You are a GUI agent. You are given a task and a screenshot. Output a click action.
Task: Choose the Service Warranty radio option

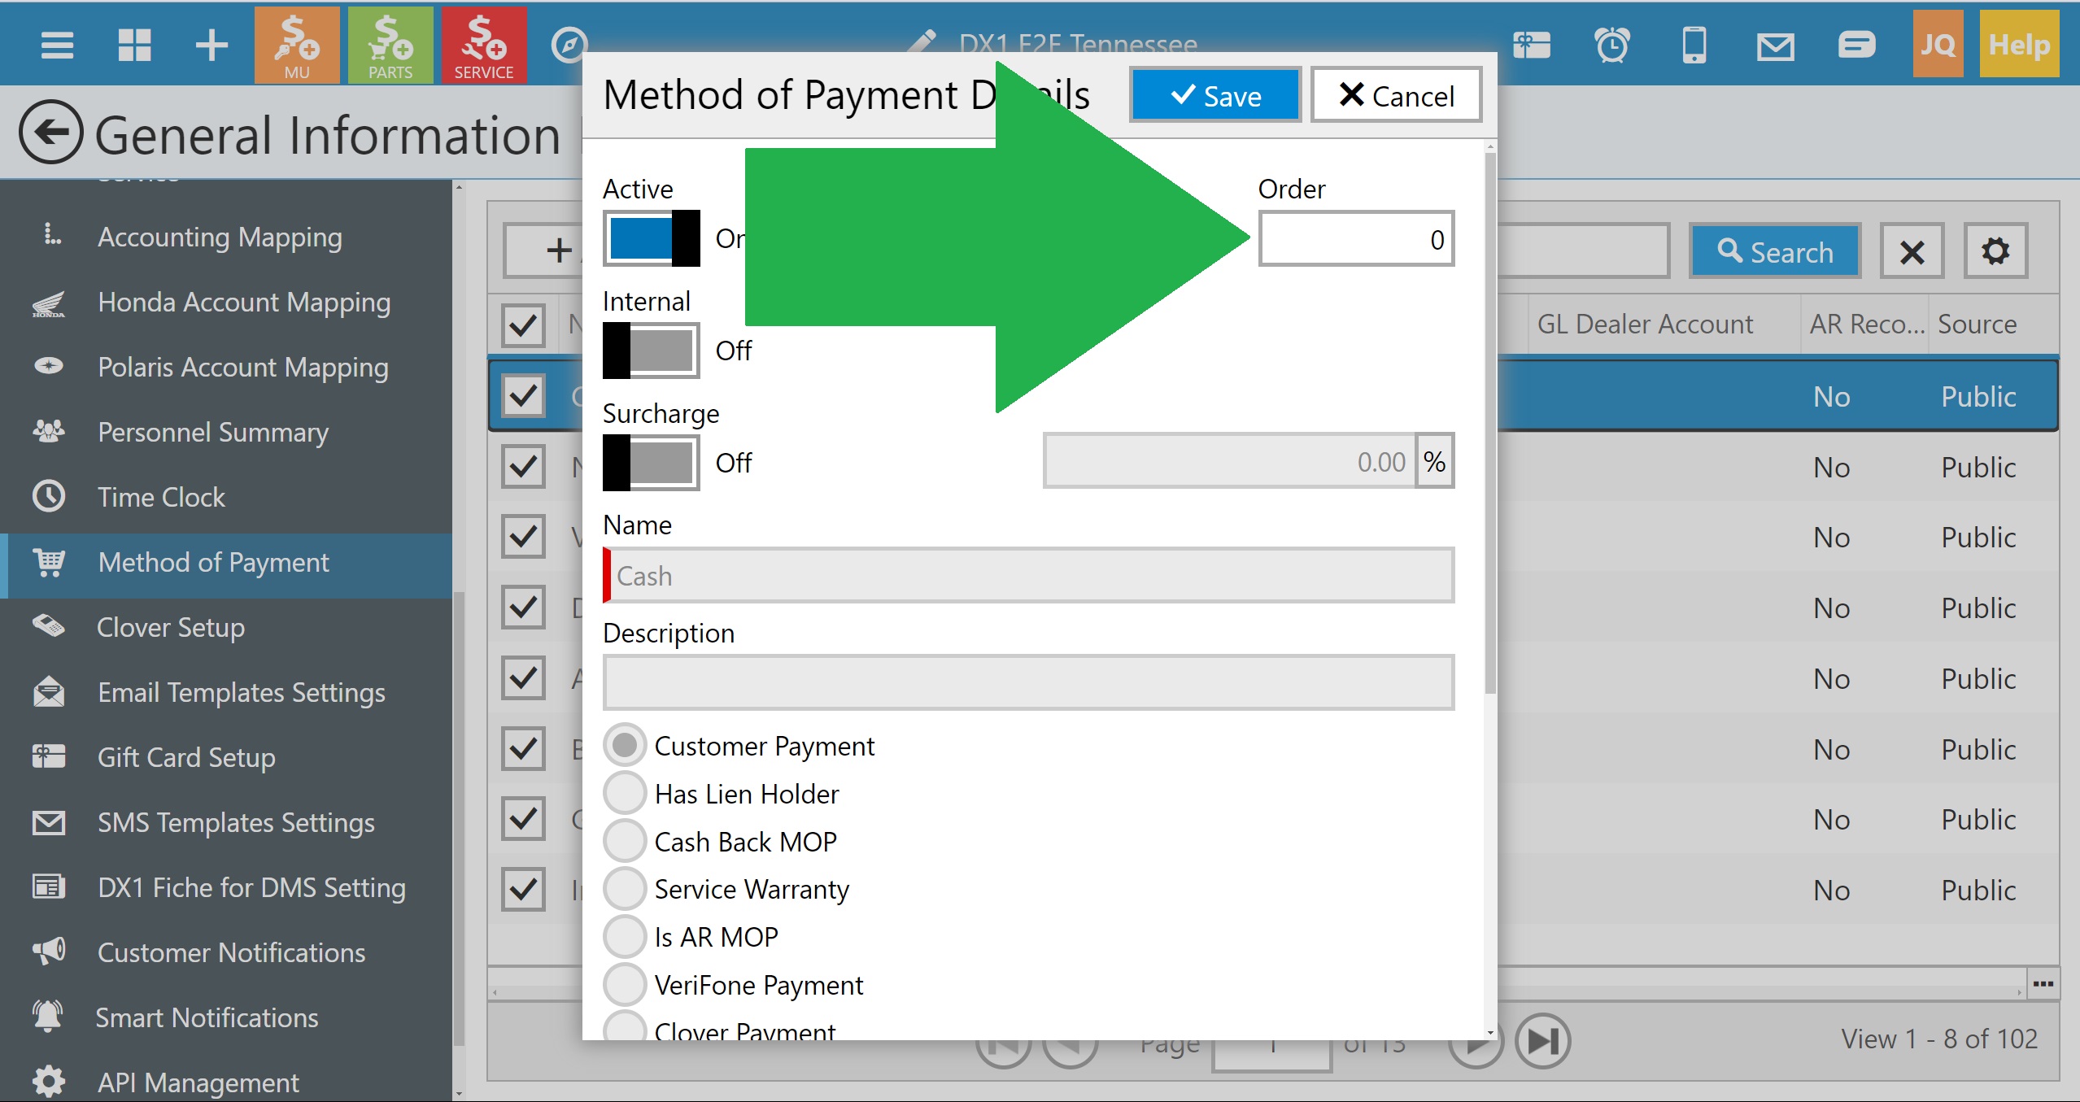pyautogui.click(x=625, y=888)
